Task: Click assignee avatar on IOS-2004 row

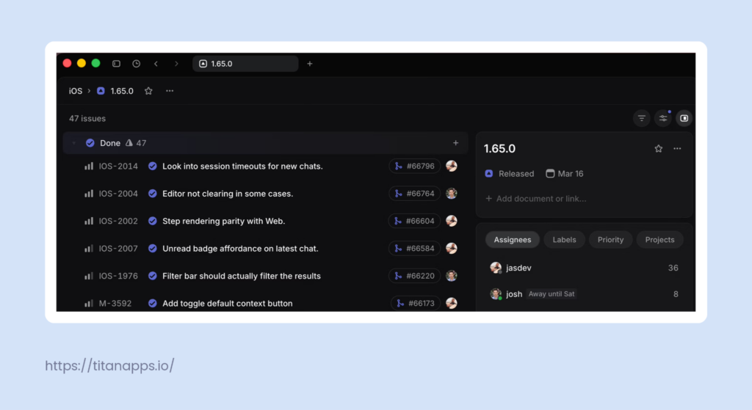Action: pos(452,194)
